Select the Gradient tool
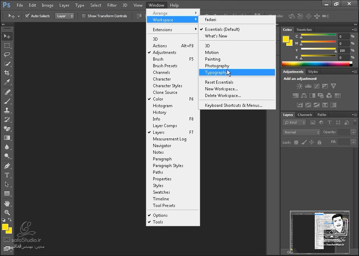 7,138
